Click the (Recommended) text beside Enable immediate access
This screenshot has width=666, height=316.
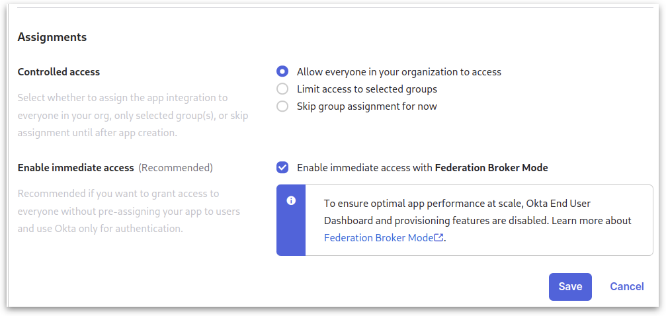coord(175,167)
